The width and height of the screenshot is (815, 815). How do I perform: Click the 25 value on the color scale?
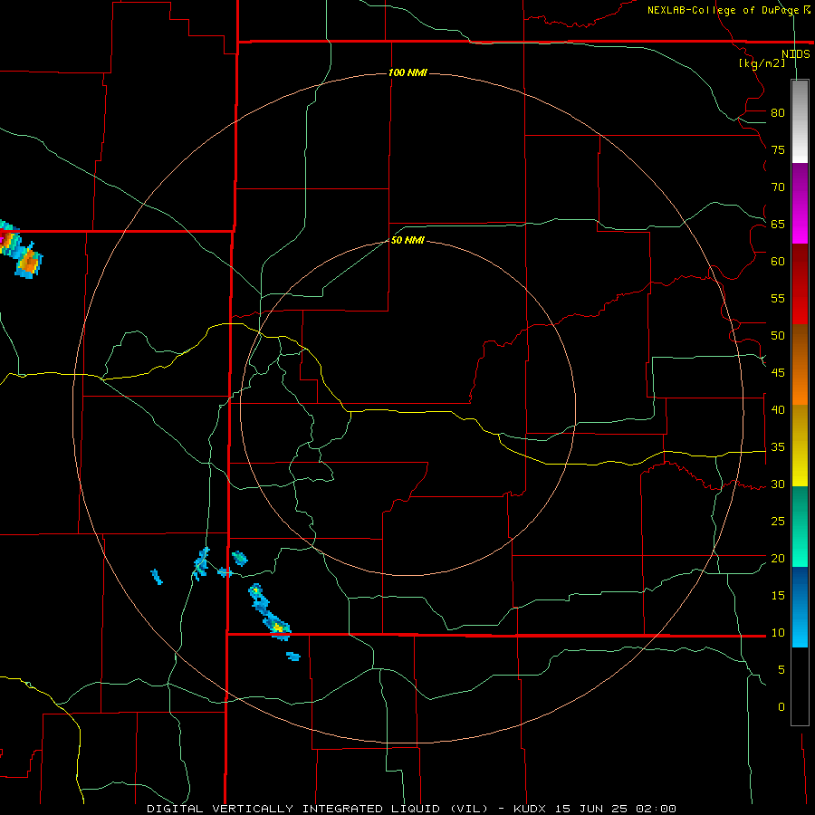pyautogui.click(x=778, y=522)
